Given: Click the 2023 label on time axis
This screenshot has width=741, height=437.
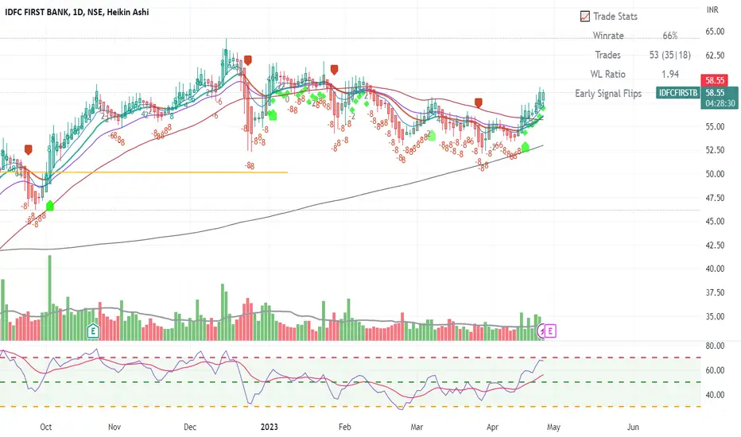Looking at the screenshot, I should pos(270,427).
